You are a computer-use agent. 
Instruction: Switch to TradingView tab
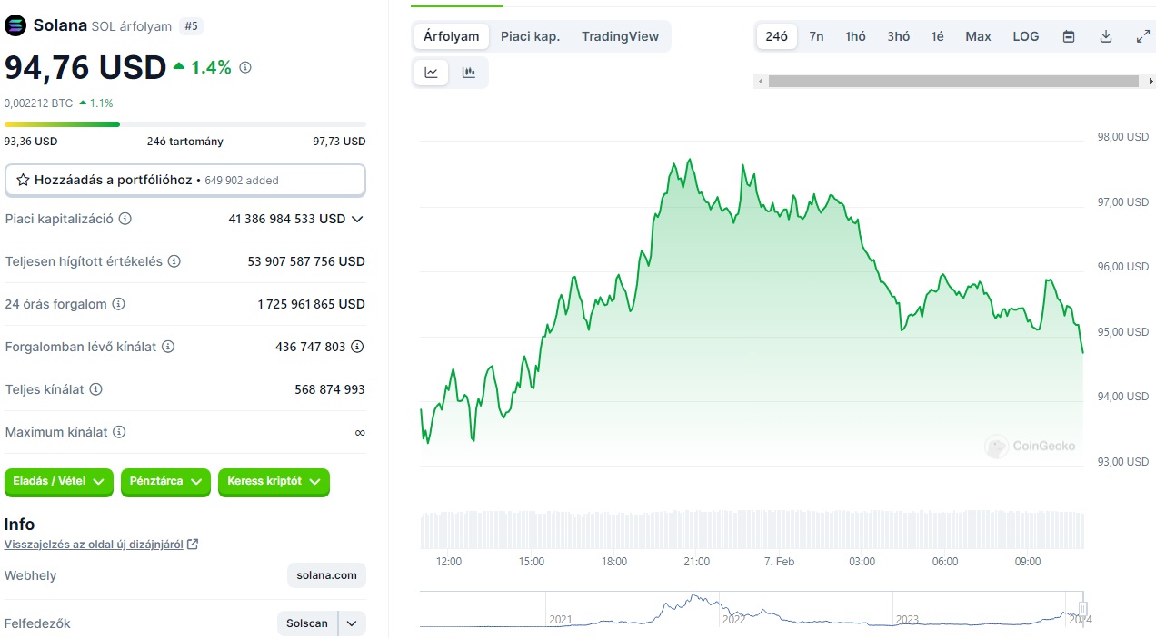pyautogui.click(x=620, y=36)
